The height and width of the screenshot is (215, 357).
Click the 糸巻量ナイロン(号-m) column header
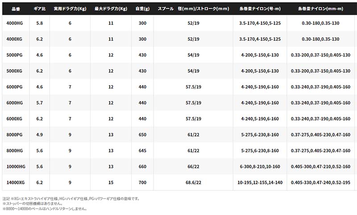(259, 8)
